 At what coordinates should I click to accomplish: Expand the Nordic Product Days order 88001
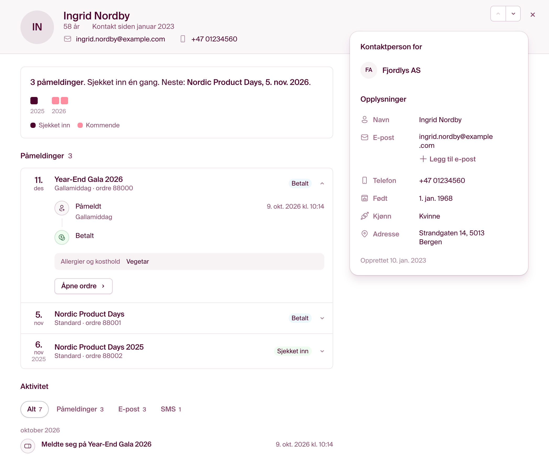[x=322, y=318]
